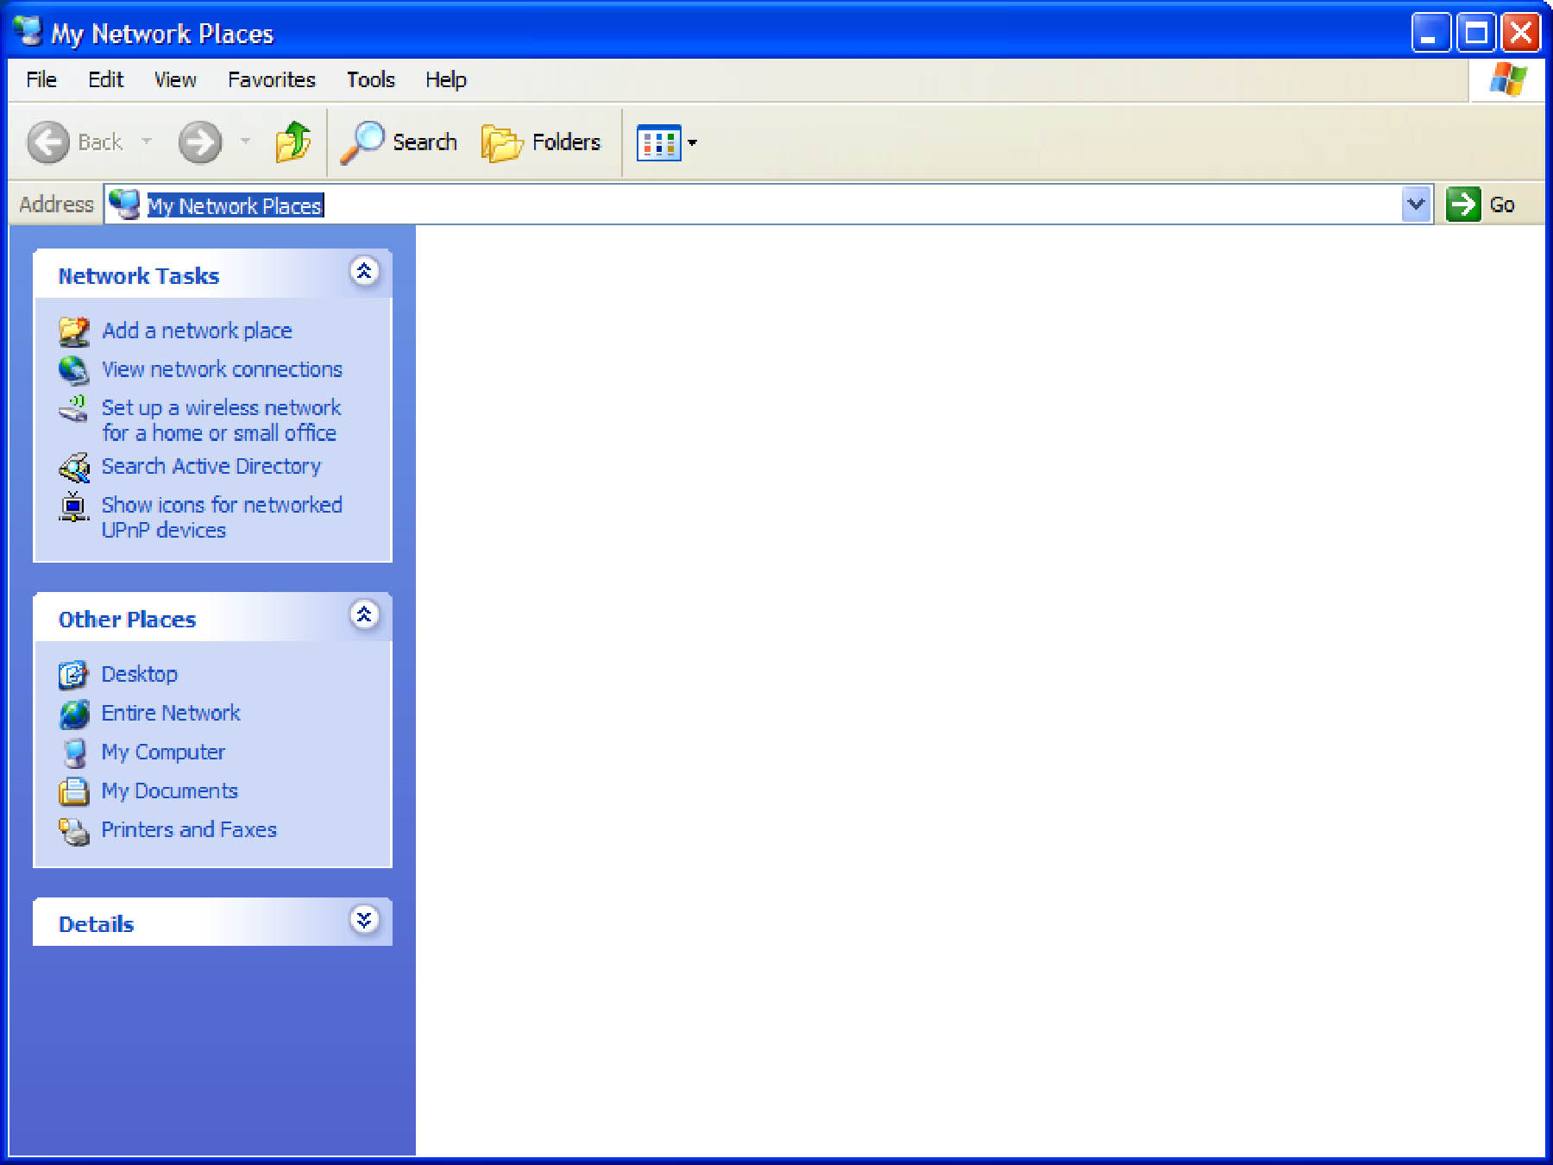Click Set up a wireless network link
The image size is (1553, 1165).
pyautogui.click(x=221, y=420)
